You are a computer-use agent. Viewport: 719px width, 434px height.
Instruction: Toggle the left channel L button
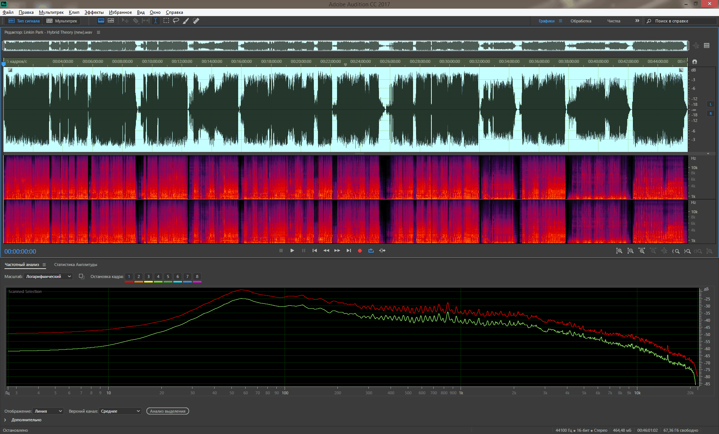710,104
